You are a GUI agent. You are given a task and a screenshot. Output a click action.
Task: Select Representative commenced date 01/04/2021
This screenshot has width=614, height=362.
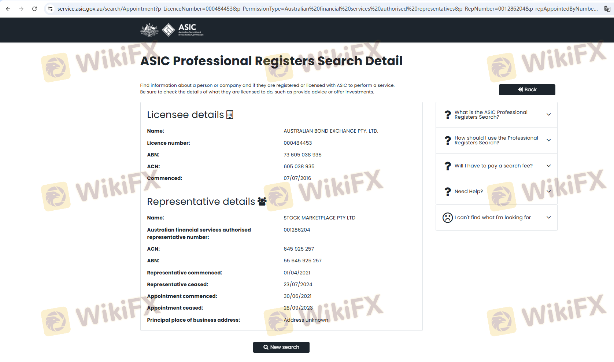[x=297, y=273]
